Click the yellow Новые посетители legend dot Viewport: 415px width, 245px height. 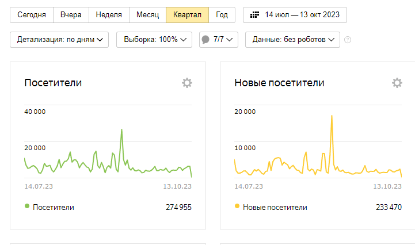point(237,207)
